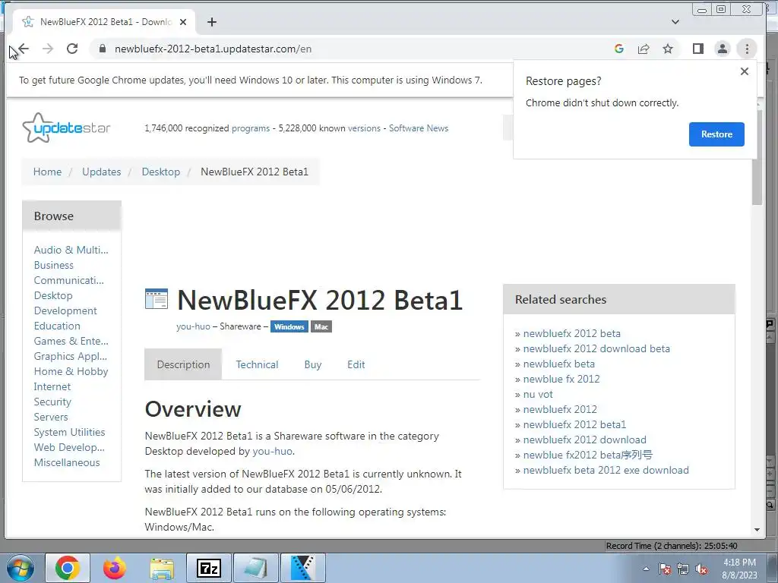Go back using the browser back arrow

tap(24, 49)
